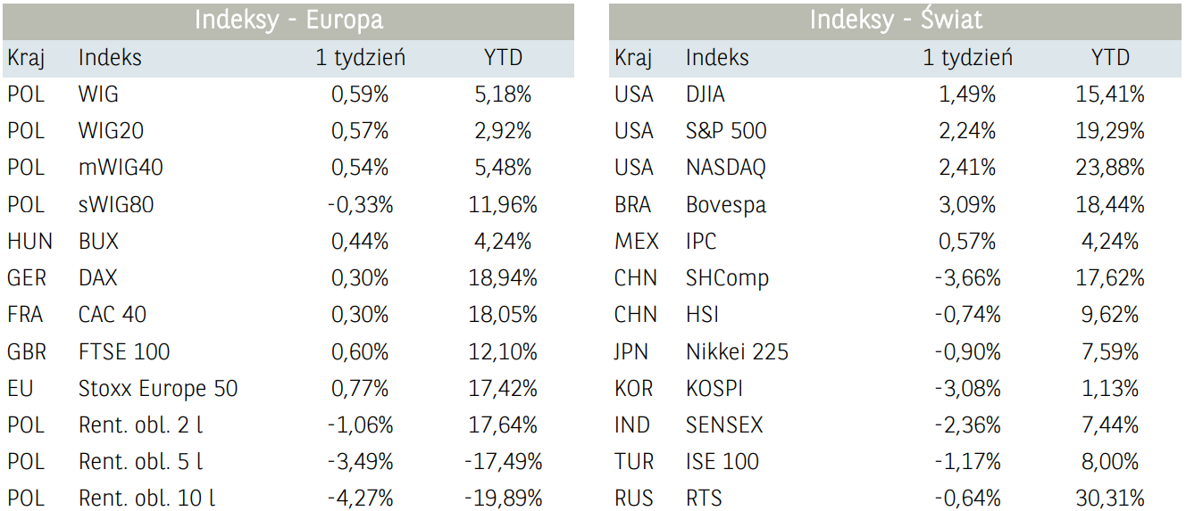Select the Bovespa index name

(x=725, y=204)
